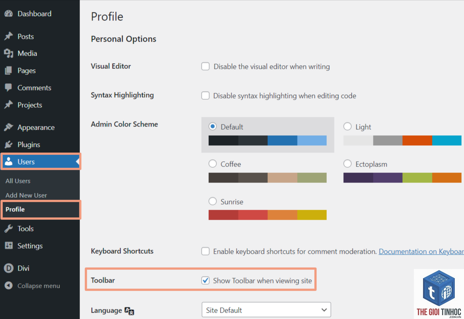Viewport: 464px width, 319px height.
Task: Click the Personal Options heading
Action: tap(123, 39)
